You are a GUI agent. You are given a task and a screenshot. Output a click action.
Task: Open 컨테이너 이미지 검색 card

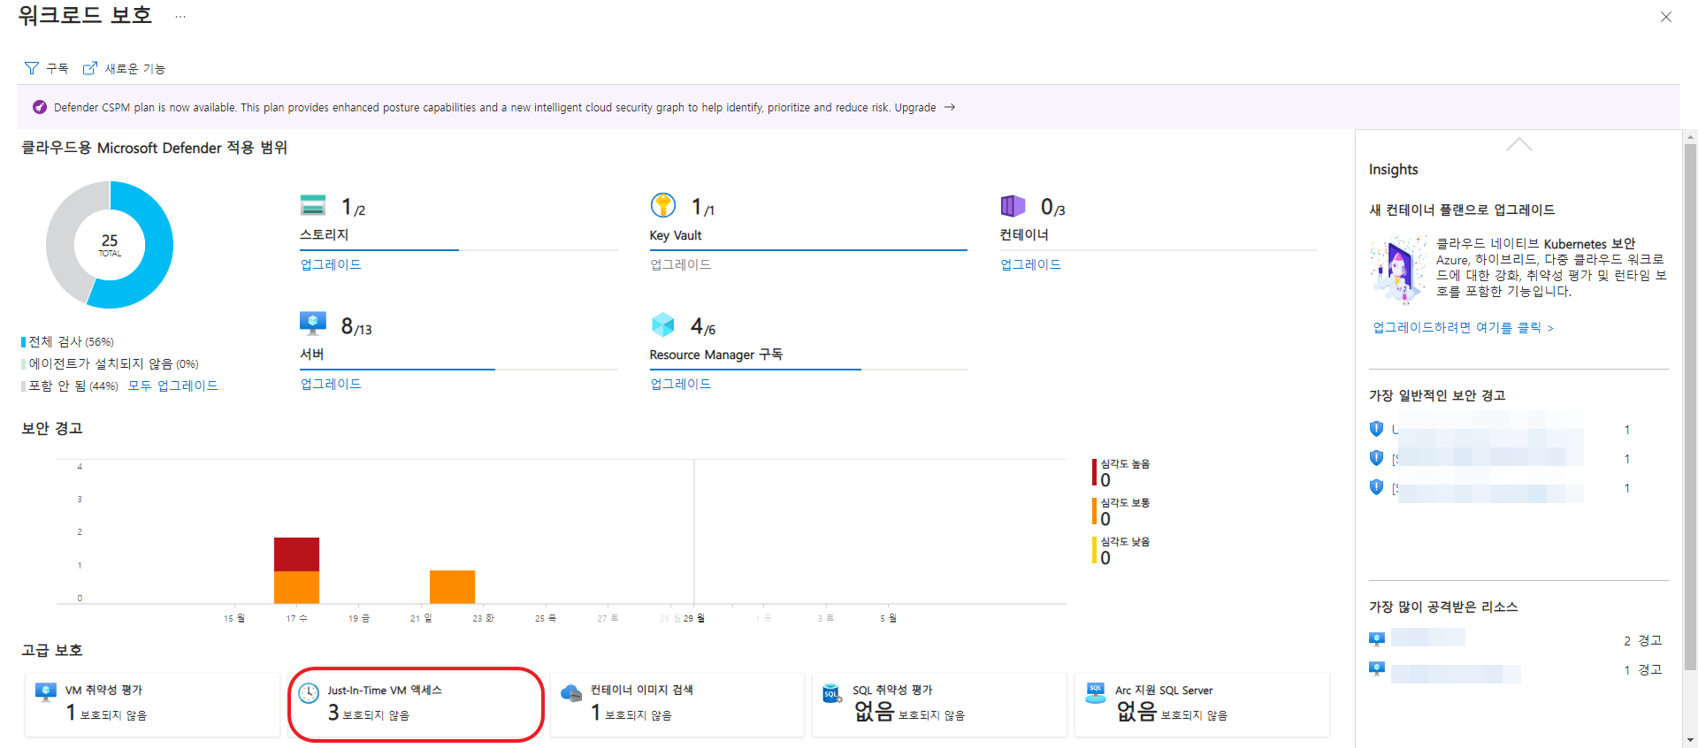677,704
